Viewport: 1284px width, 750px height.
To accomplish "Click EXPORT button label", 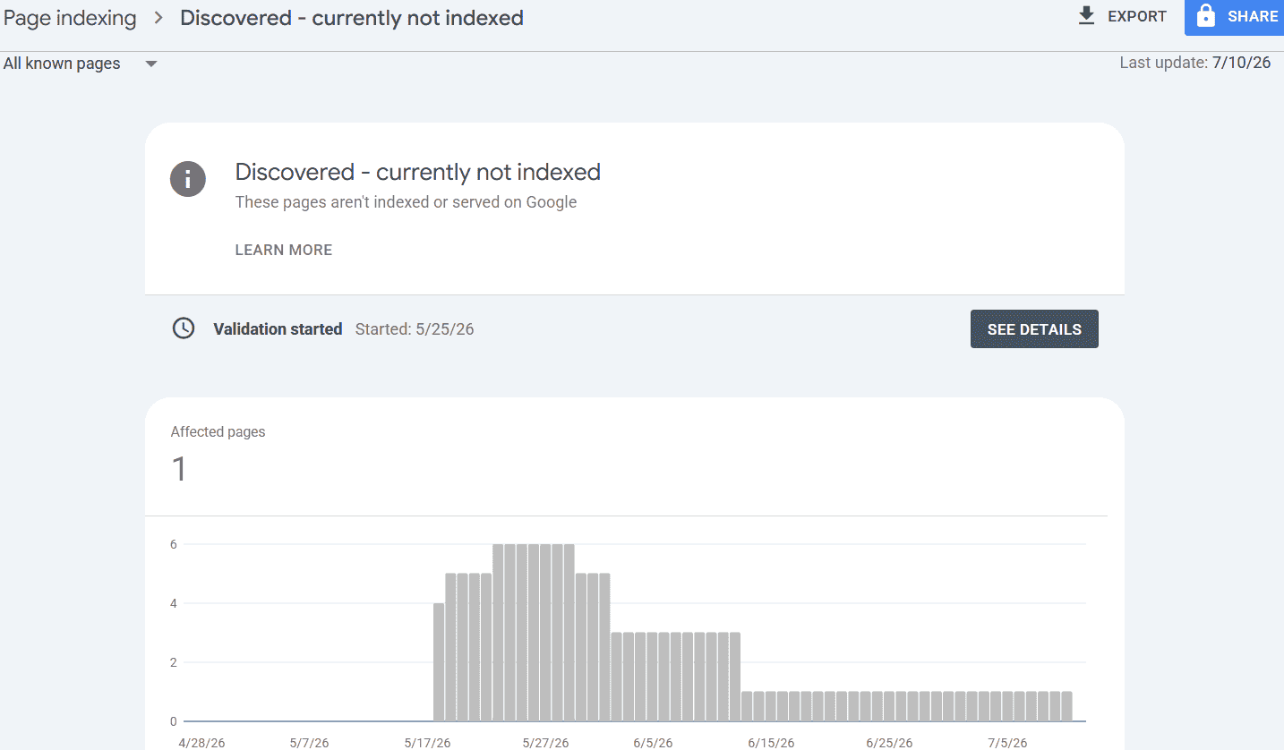I will [1137, 16].
